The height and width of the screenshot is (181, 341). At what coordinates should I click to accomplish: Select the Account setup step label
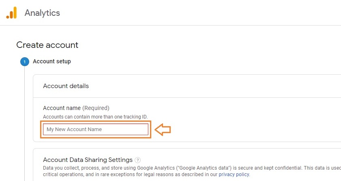click(x=52, y=62)
